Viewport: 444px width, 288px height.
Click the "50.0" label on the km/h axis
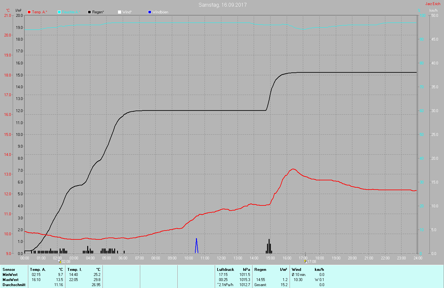(x=434, y=16)
